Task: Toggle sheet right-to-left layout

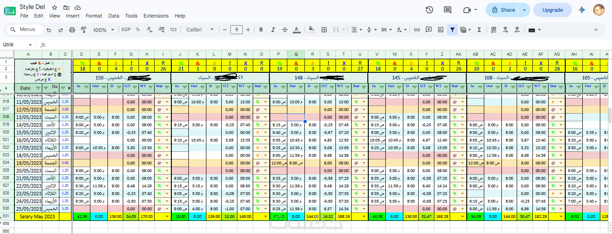Action: pos(494,30)
